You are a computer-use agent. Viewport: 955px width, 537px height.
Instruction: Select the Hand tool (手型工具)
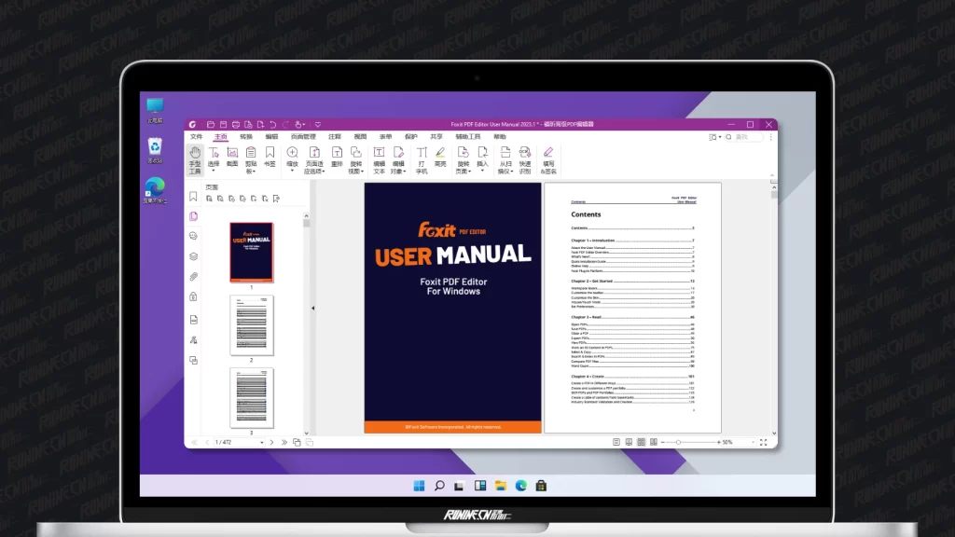coord(195,158)
